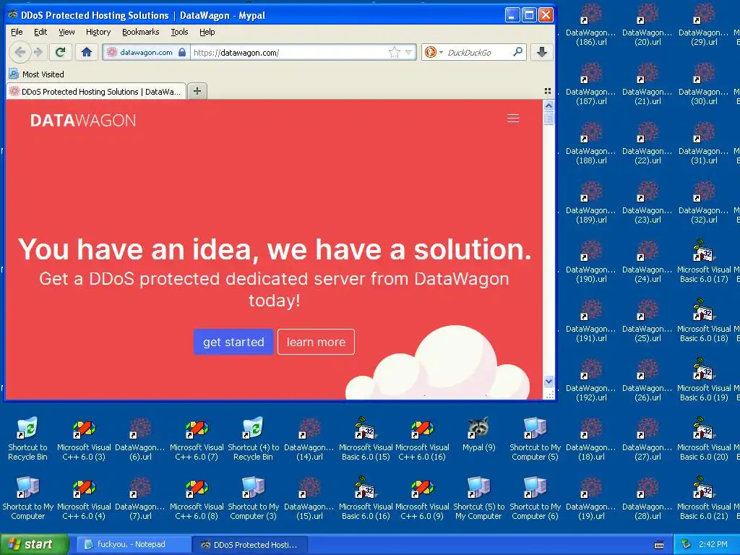Select the Mypal (9) raccoon icon

click(x=478, y=434)
